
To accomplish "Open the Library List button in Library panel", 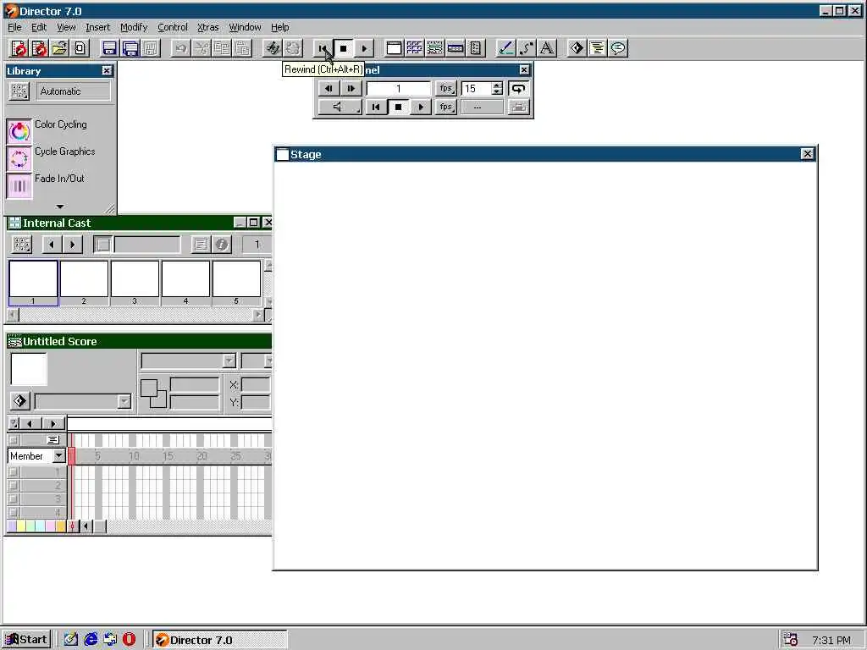I will tap(19, 91).
